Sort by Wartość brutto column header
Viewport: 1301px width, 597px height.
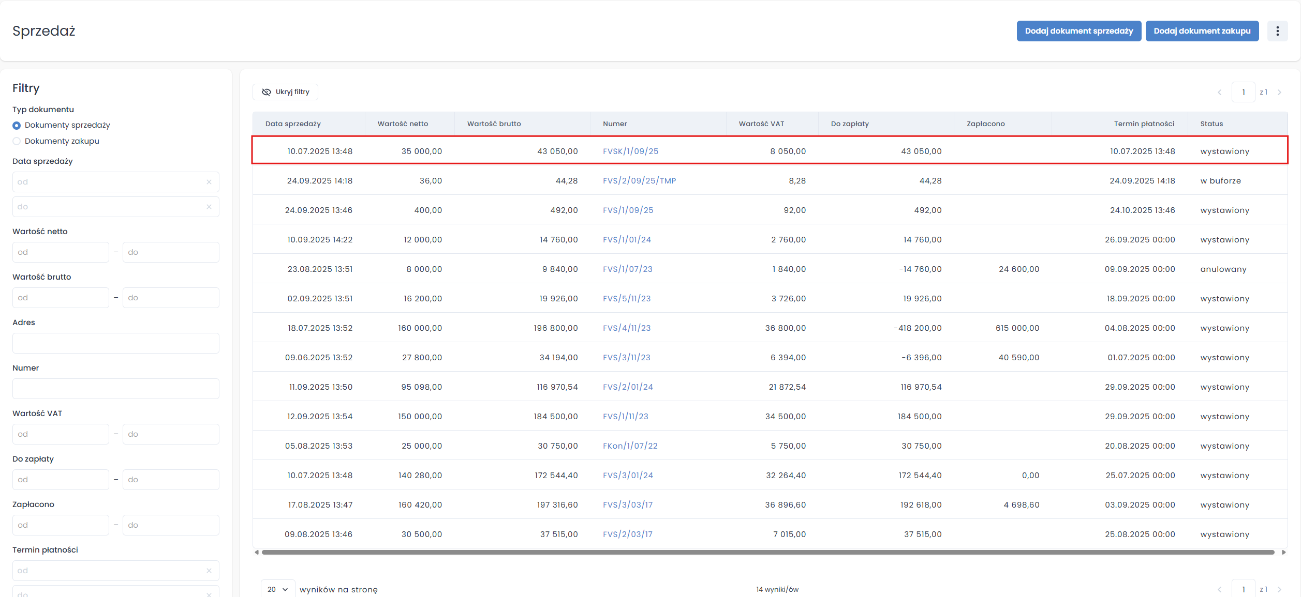point(494,124)
